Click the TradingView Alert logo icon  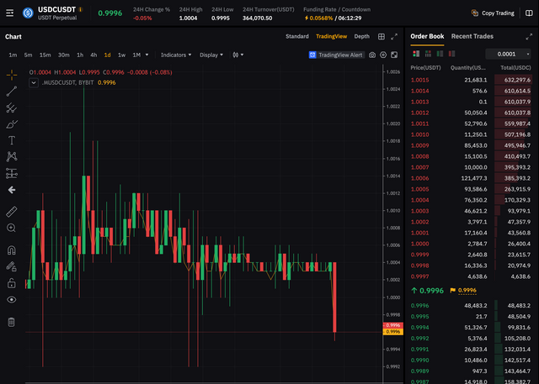click(x=312, y=55)
